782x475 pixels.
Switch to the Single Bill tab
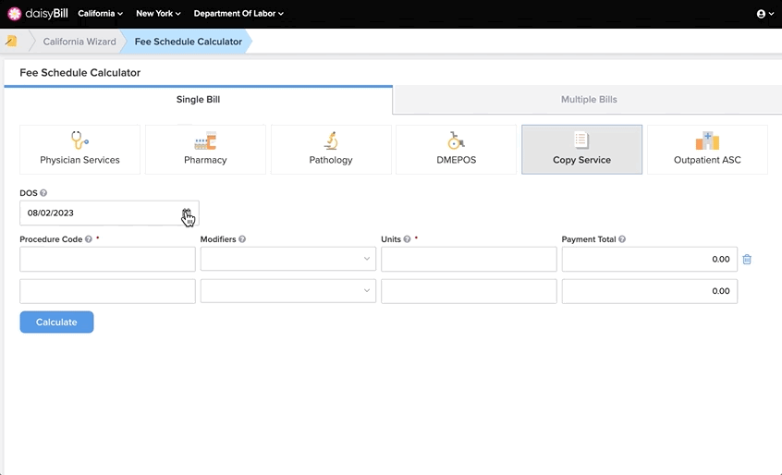pos(198,100)
